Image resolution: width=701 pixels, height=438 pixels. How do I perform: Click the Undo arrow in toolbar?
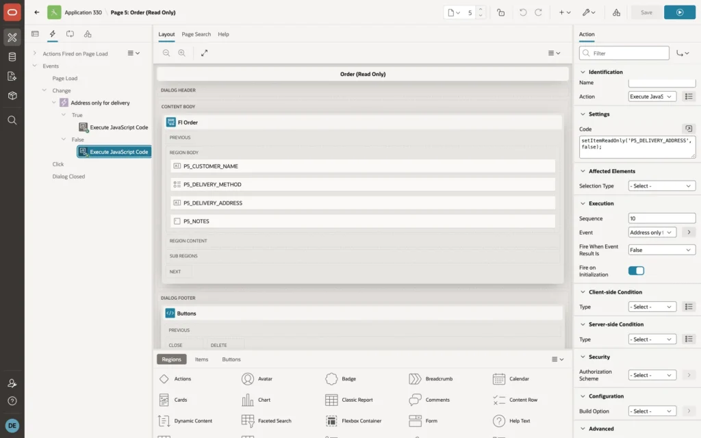[x=522, y=12]
